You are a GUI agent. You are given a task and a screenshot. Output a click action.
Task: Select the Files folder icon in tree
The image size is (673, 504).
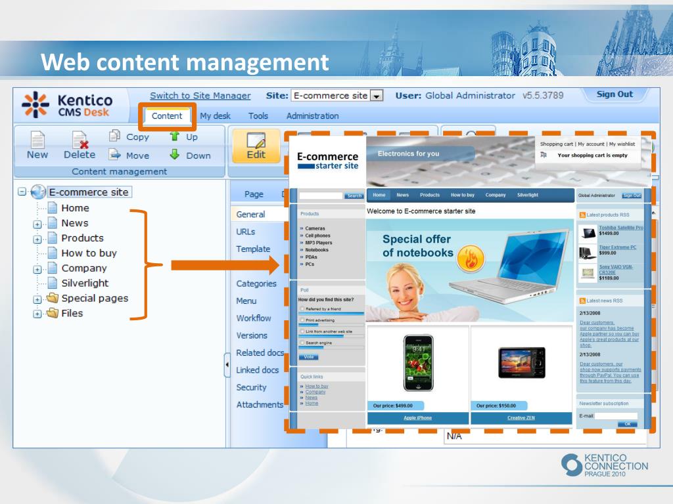[53, 313]
